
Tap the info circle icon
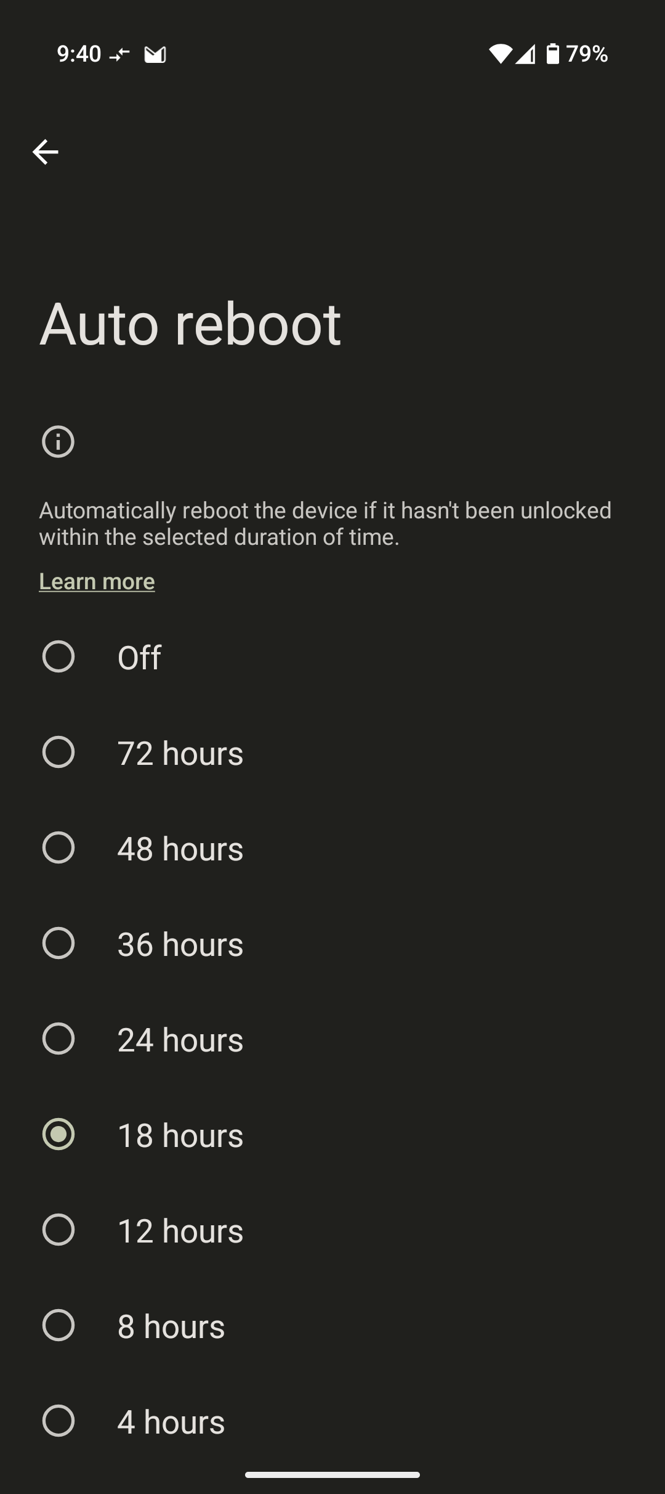tap(58, 442)
